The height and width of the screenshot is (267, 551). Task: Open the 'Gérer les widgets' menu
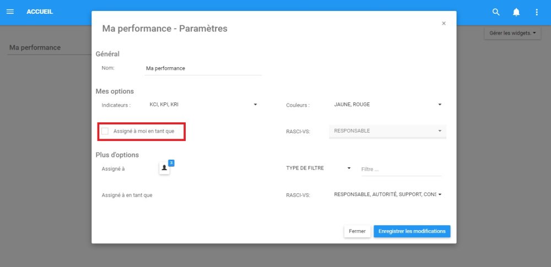(512, 33)
